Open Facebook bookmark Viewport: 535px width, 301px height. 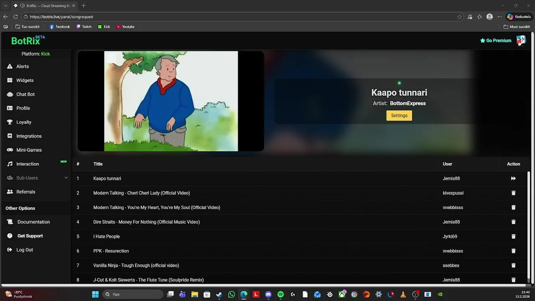60,27
